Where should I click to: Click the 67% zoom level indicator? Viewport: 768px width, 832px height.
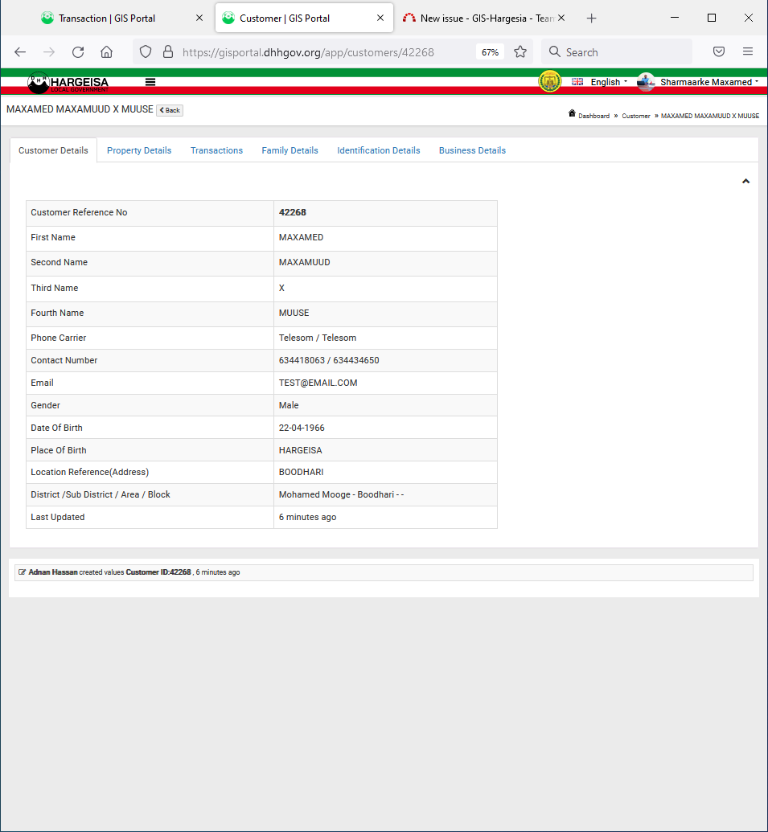click(490, 52)
